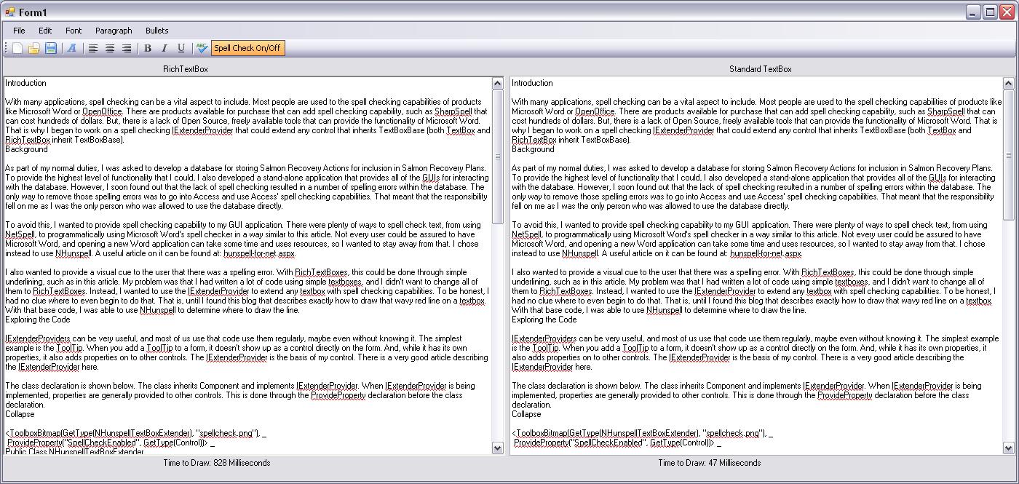Click the open folder toolbar icon
This screenshot has width=1019, height=484.
pos(33,49)
